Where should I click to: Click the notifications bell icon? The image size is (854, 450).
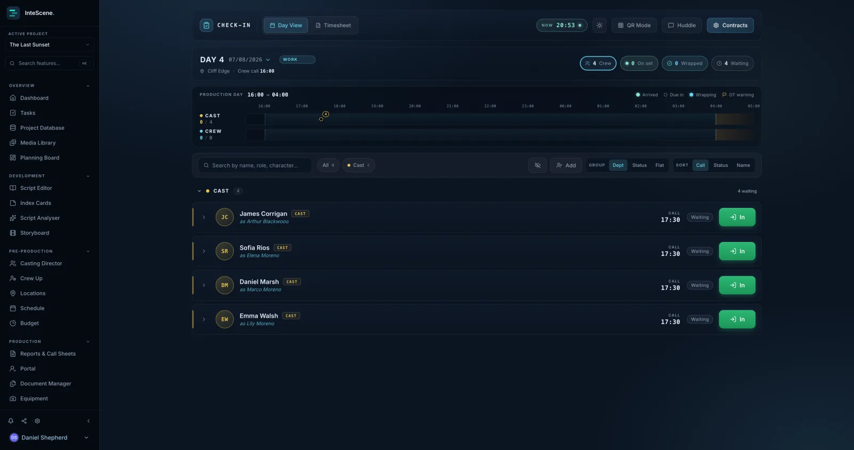(x=11, y=421)
